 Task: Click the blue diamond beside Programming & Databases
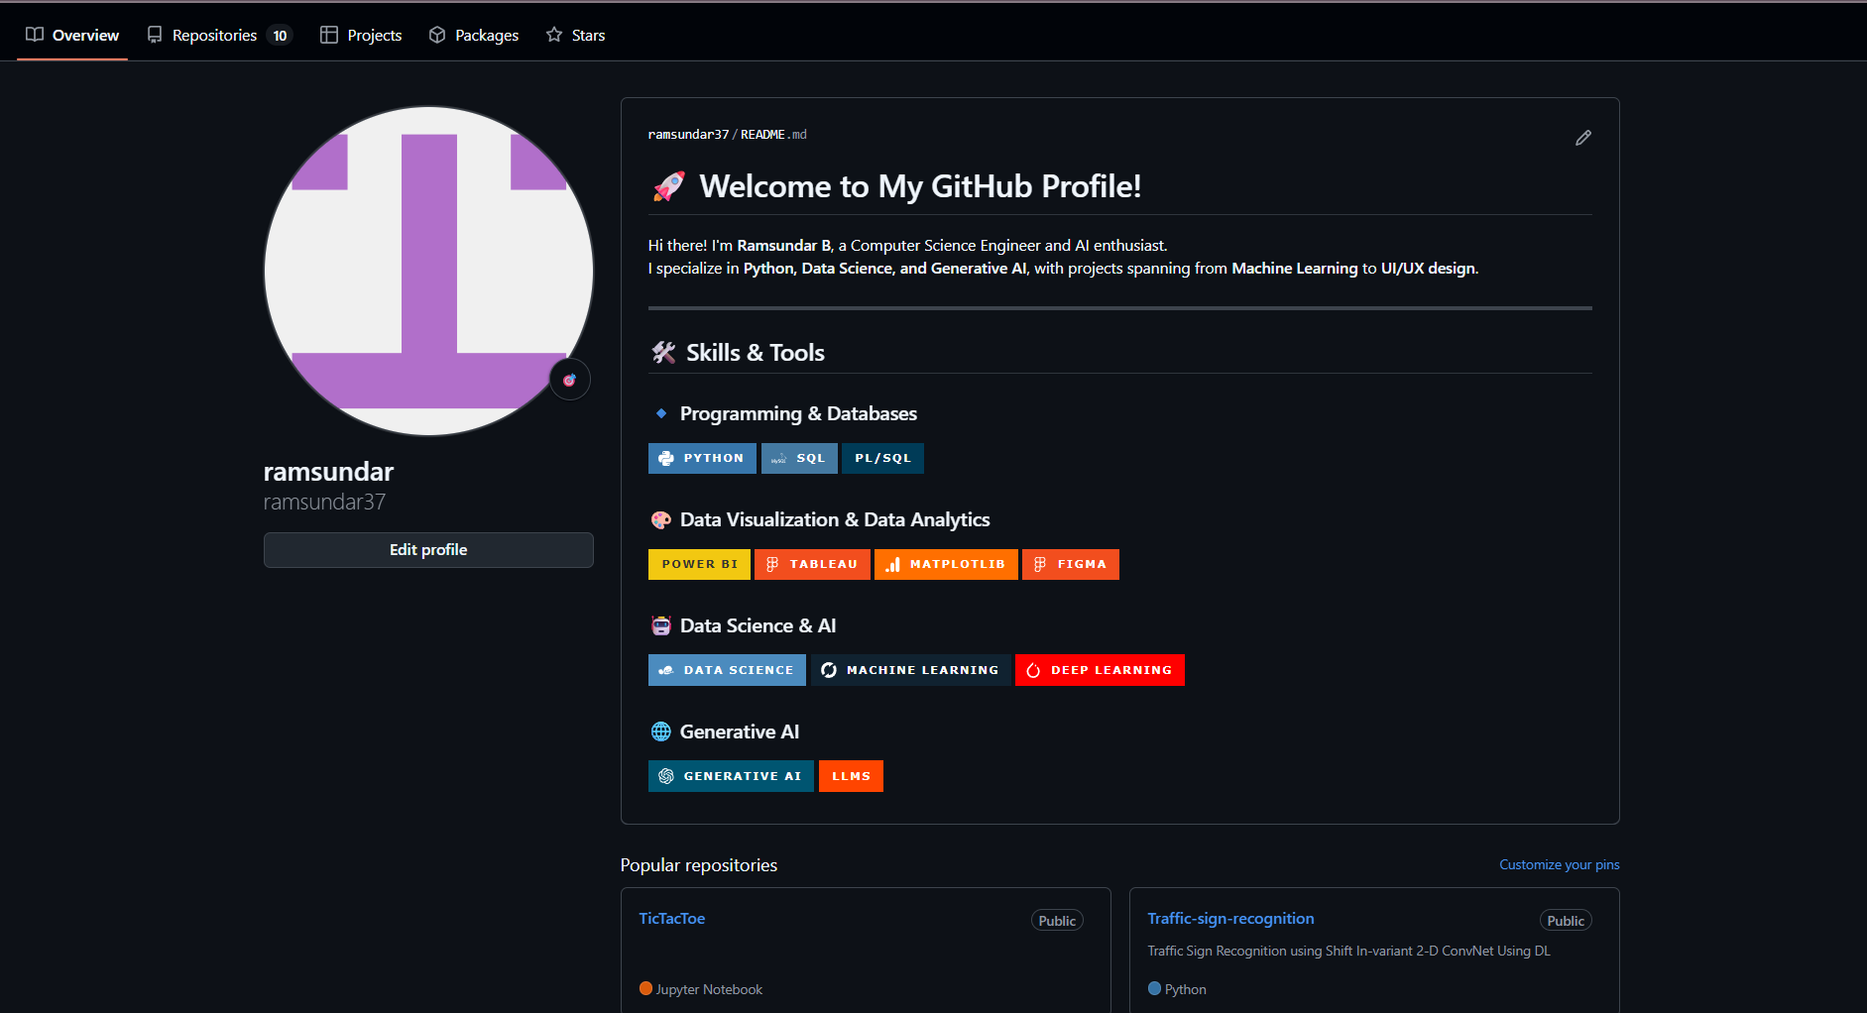[661, 413]
